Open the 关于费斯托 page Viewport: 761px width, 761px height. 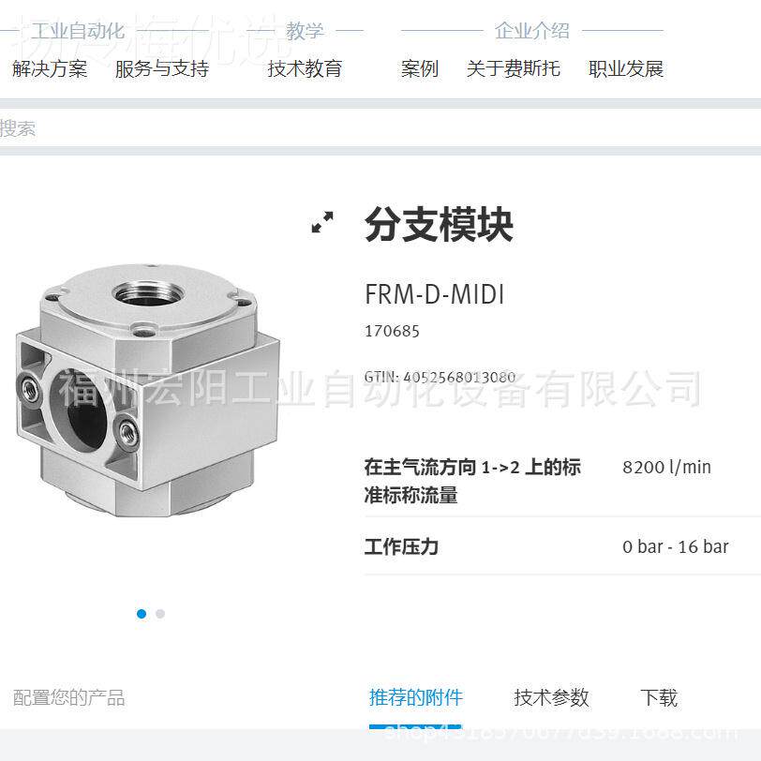(514, 68)
